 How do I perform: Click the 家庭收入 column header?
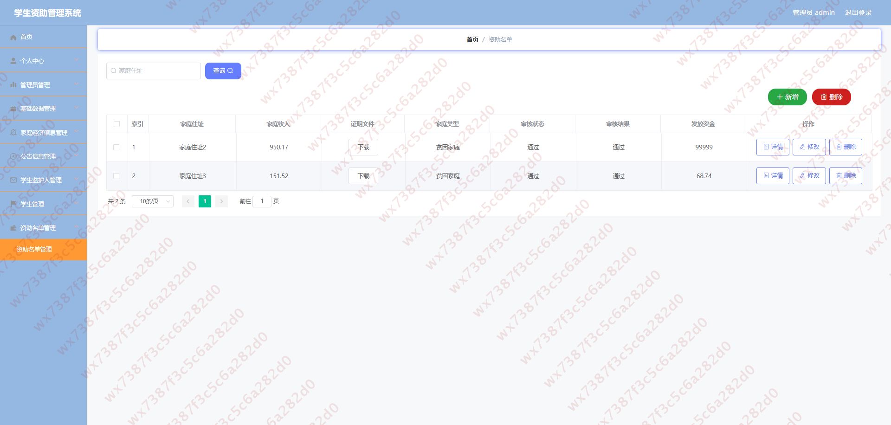tap(278, 124)
